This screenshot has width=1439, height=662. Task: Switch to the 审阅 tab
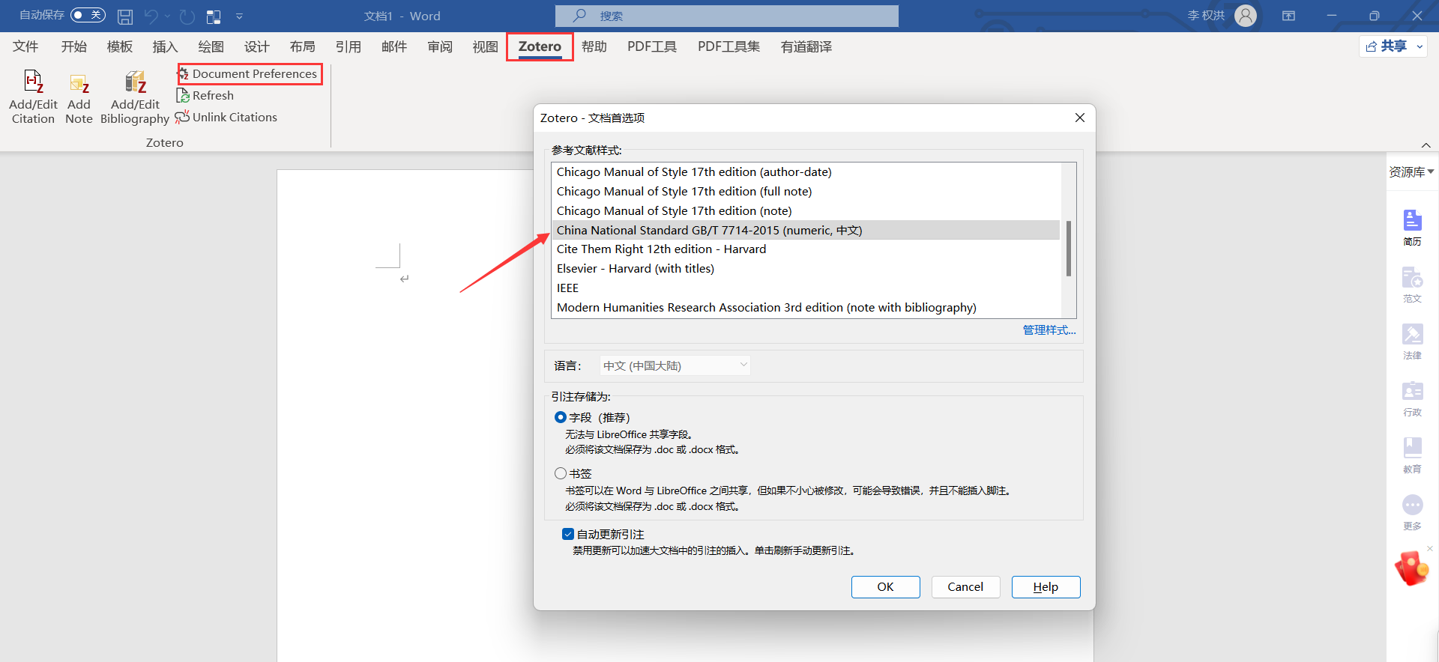pyautogui.click(x=440, y=46)
